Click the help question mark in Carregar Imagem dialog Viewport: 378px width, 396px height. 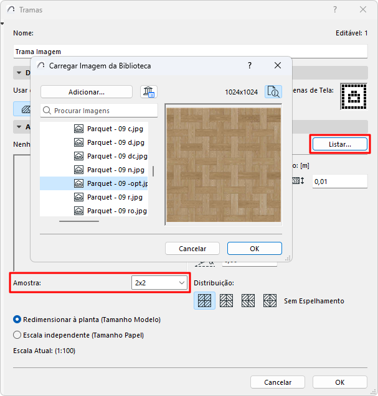pyautogui.click(x=250, y=65)
